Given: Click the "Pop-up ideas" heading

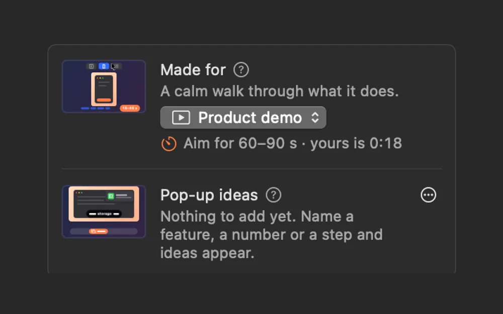Looking at the screenshot, I should point(209,195).
